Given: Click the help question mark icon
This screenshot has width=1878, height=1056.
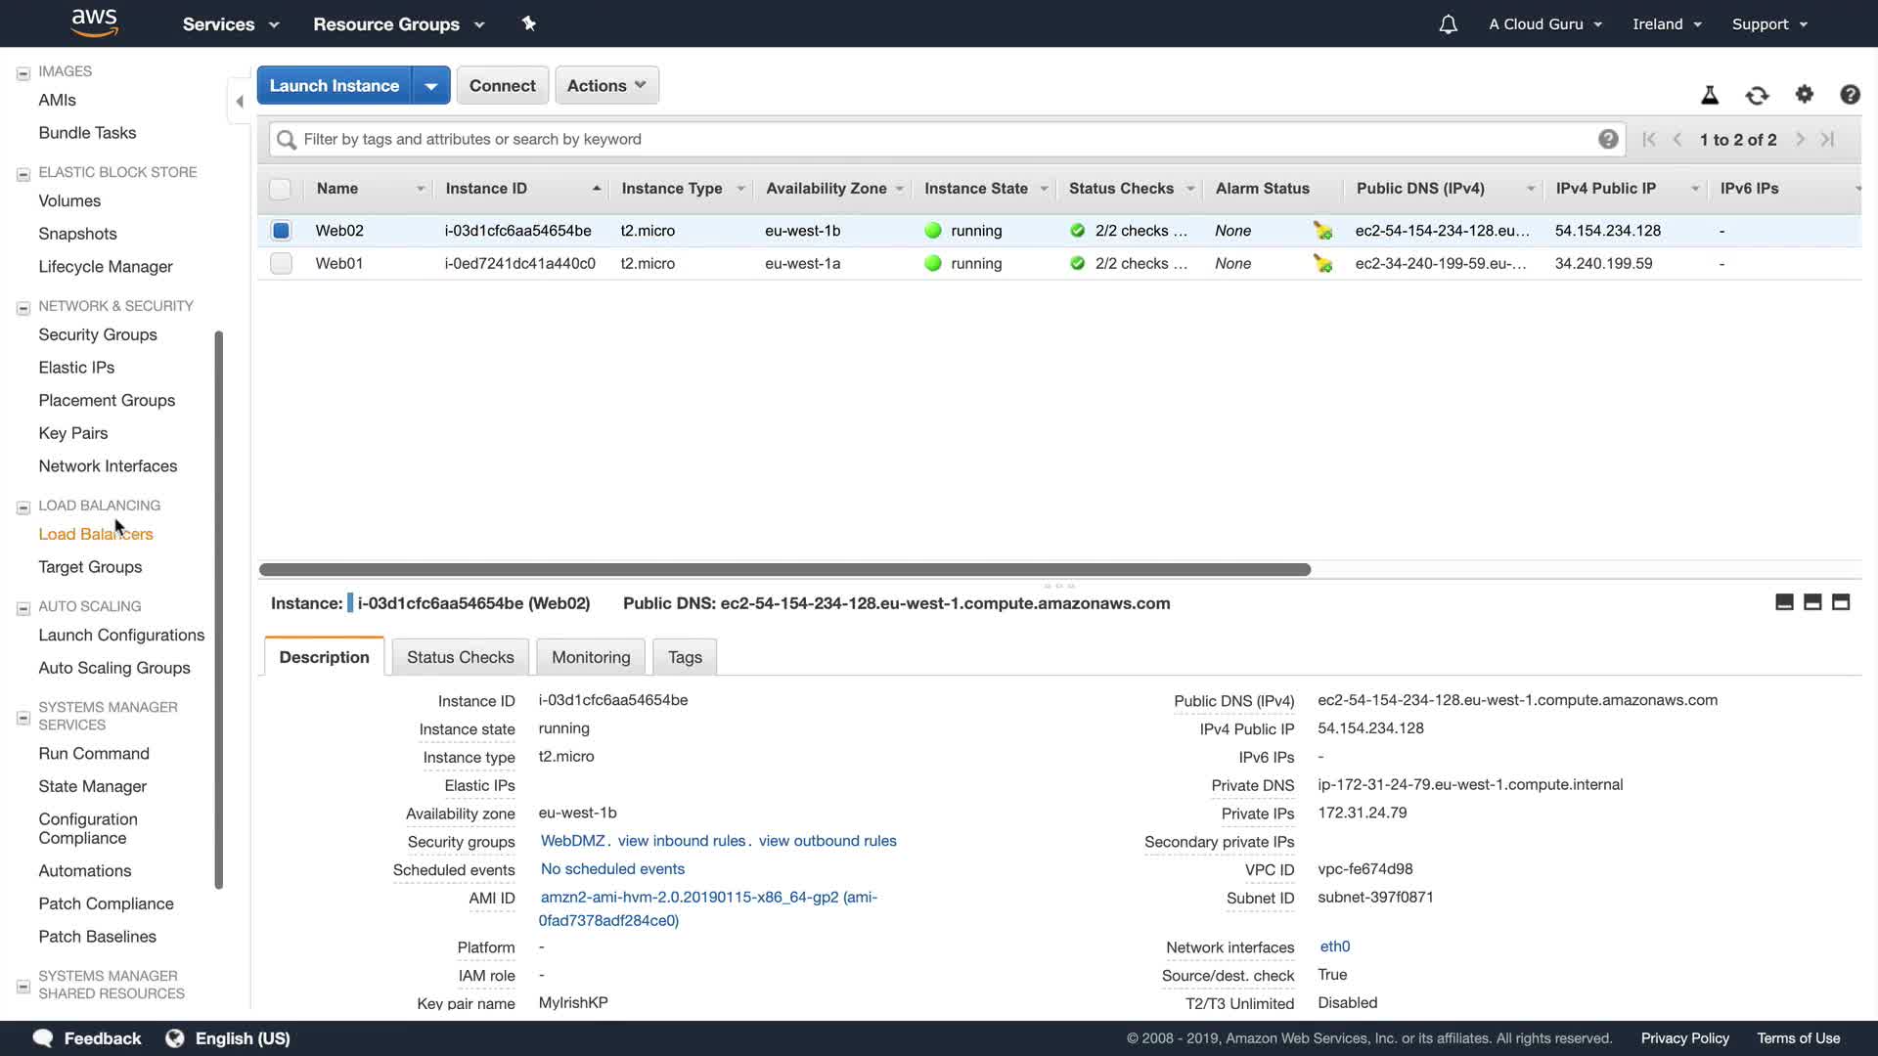Looking at the screenshot, I should tap(1849, 95).
